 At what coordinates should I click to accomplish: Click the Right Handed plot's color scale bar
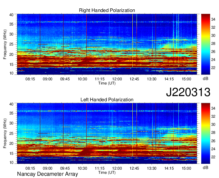pyautogui.click(x=205, y=44)
